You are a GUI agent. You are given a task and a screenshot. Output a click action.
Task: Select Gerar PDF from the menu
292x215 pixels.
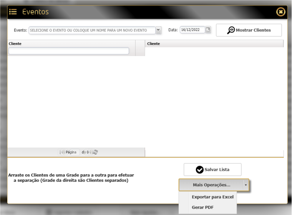203,208
